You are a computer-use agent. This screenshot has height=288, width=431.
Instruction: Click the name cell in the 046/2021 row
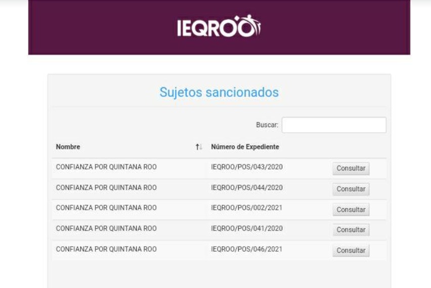click(x=106, y=249)
